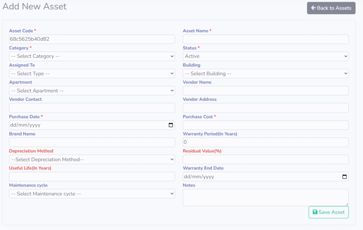Viewport: 363px width, 230px height.
Task: Expand the Select Maintenance cycle dropdown
Action: (x=92, y=194)
